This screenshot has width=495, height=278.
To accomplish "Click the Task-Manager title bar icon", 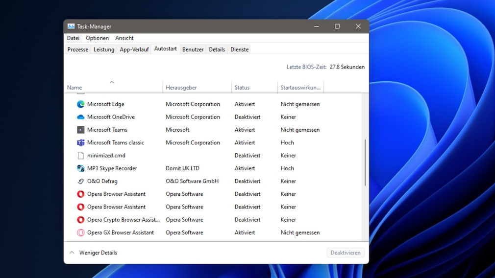I will coord(71,26).
